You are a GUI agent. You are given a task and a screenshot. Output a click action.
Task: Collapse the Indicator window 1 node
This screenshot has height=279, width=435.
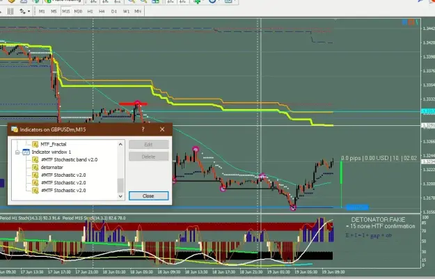tap(17, 152)
